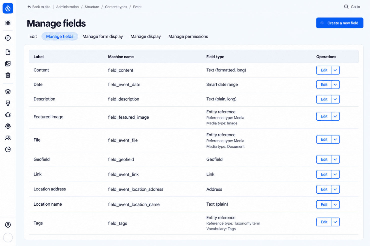The width and height of the screenshot is (370, 246).
Task: Click the trash bin icon in sidebar
Action: [8, 75]
